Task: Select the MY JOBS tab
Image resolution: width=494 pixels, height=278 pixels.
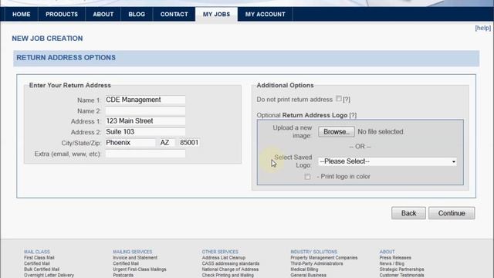Action: 216,14
